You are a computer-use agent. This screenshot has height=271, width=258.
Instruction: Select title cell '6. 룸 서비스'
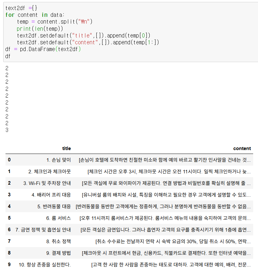(x=59, y=218)
